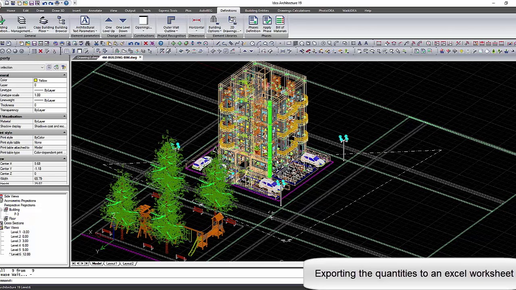This screenshot has height=290, width=516.
Task: Collapse the View properties section
Action: point(64,159)
